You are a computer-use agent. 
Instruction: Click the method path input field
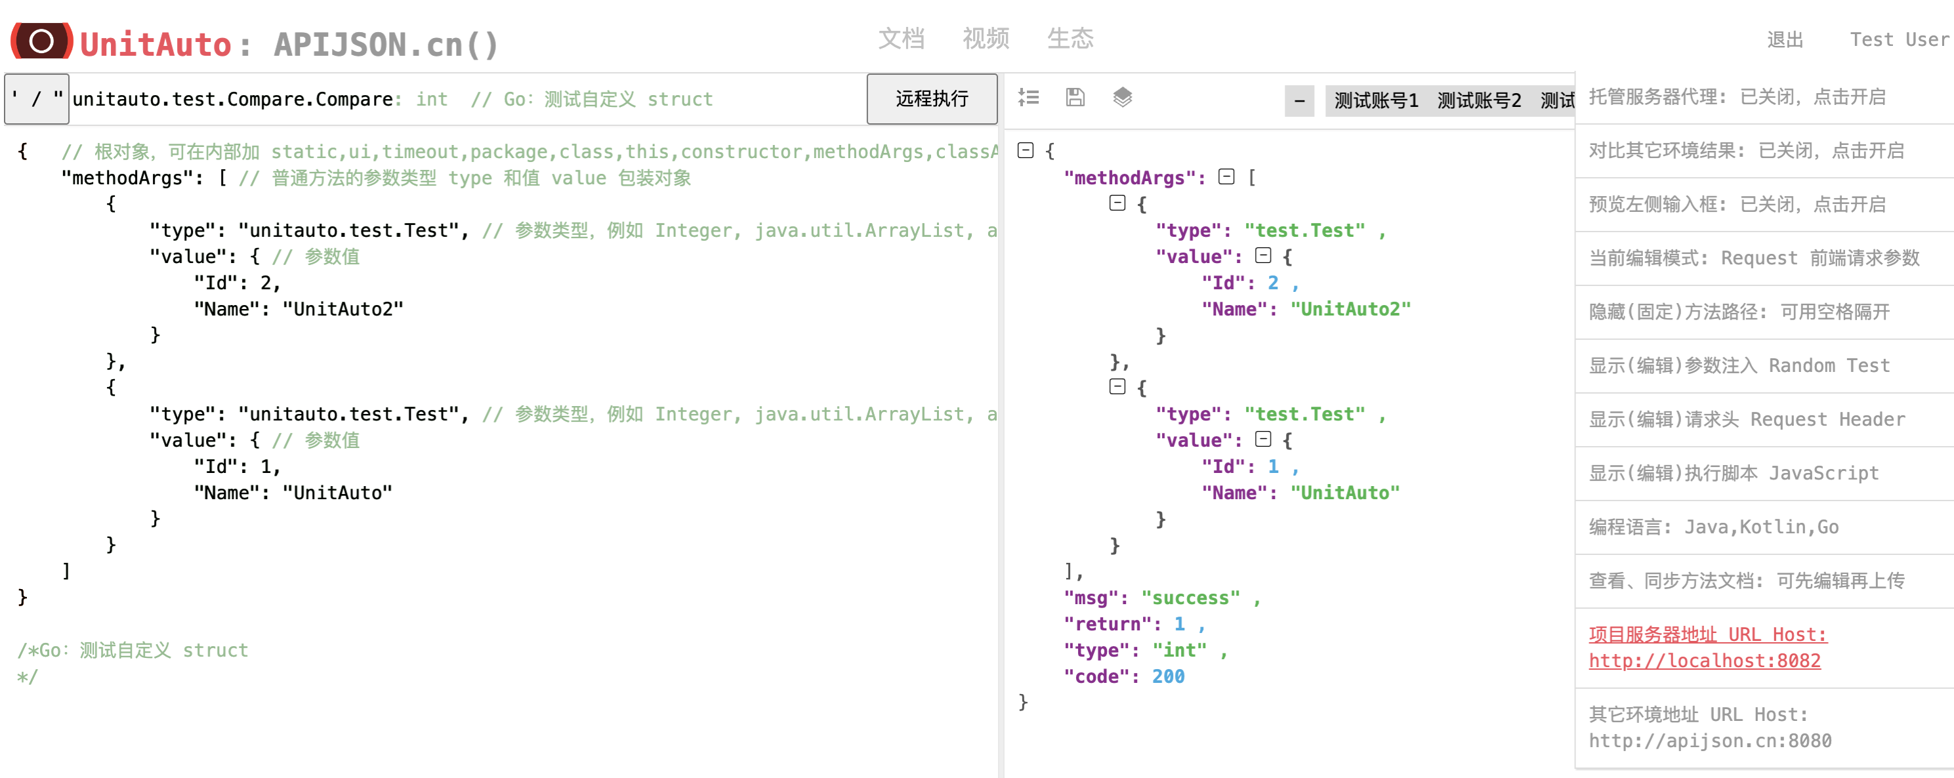468,99
